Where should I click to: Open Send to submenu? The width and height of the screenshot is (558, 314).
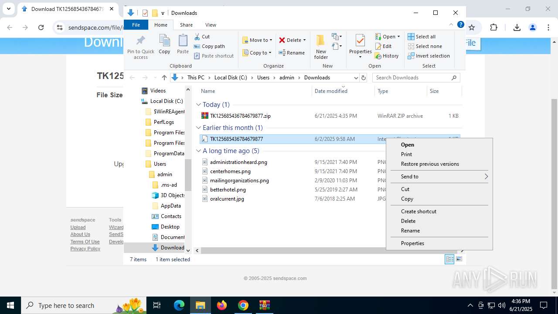tap(439, 177)
